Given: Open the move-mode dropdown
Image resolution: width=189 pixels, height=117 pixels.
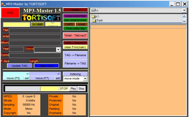Looking at the screenshot, I should (x=85, y=79).
